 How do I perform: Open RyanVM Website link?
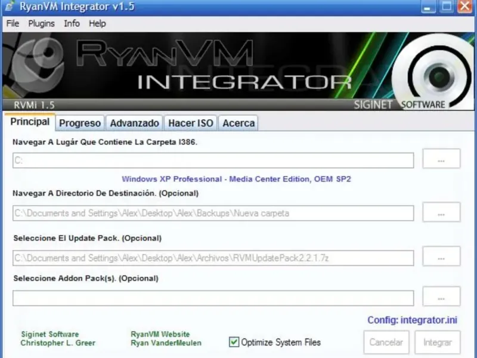[160, 334]
